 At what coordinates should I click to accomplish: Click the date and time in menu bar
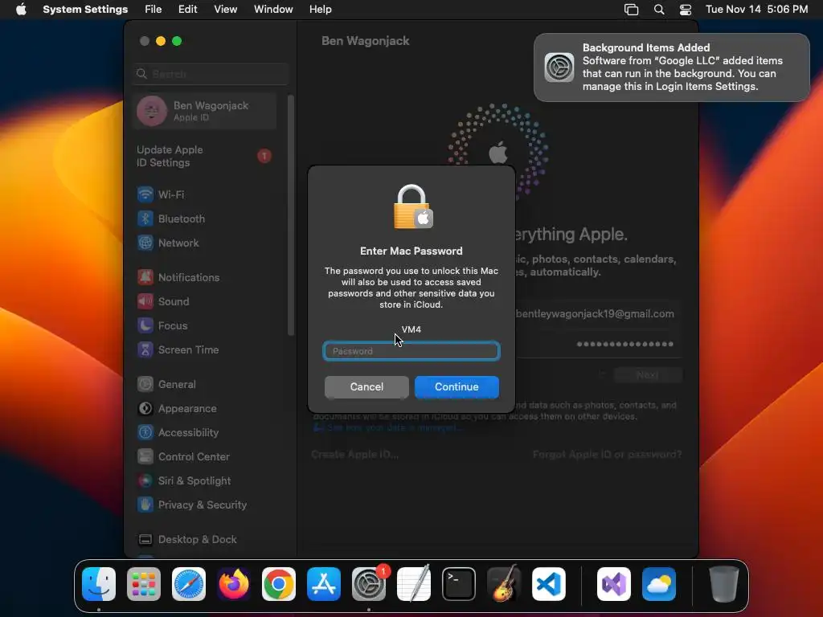[757, 10]
